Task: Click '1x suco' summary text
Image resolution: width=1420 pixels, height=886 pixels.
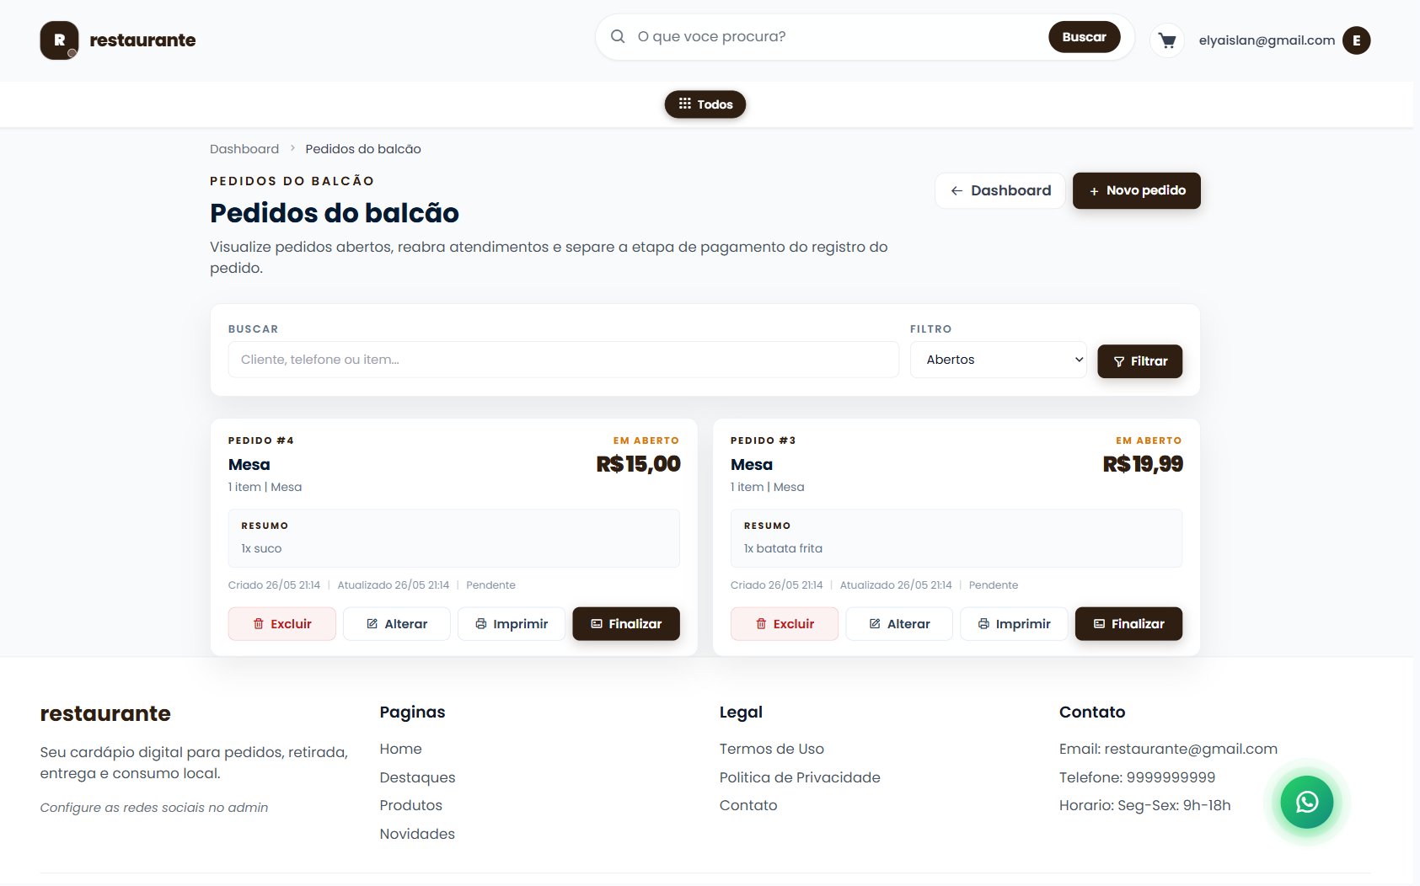Action: [261, 548]
